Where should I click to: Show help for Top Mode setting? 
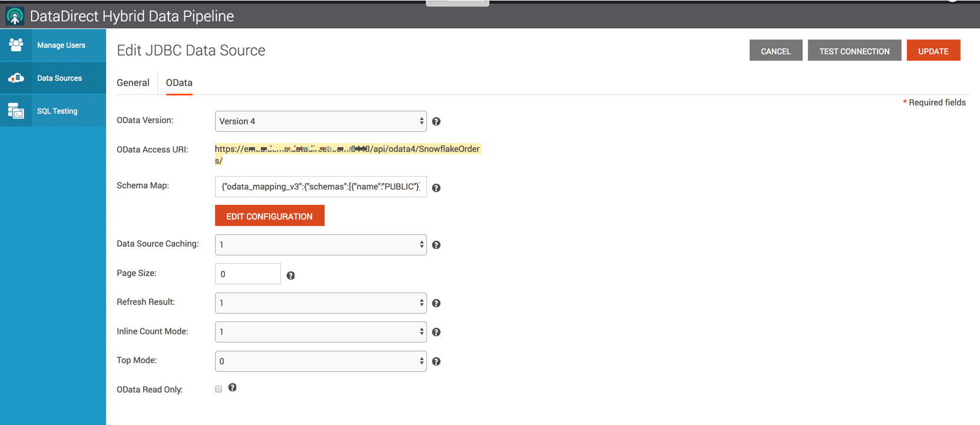click(x=436, y=361)
